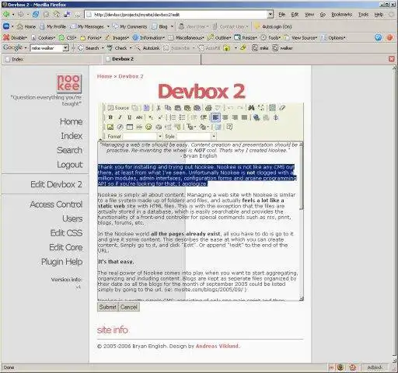Toggle superscript formatting in the editor
This screenshot has width=398, height=373.
pos(160,117)
